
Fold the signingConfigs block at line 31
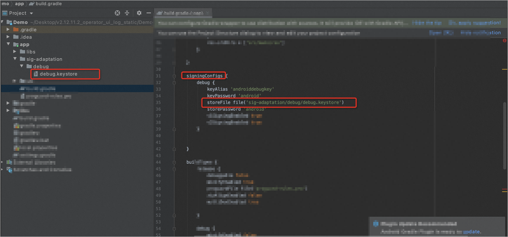[x=174, y=76]
